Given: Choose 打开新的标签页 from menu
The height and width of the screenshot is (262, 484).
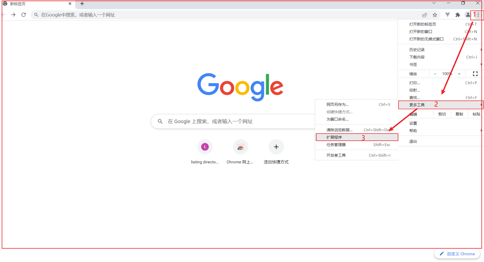Looking at the screenshot, I should pyautogui.click(x=440, y=24).
